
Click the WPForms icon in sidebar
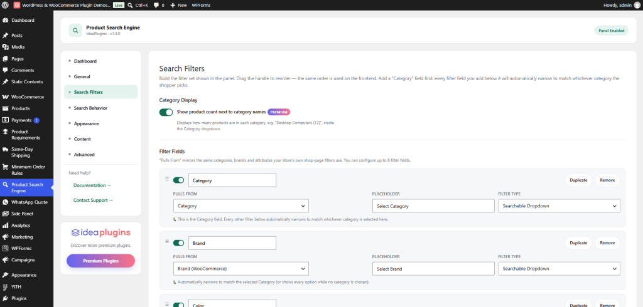[5, 249]
